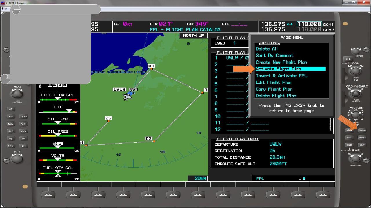This screenshot has width=371, height=208.
Task: Click the 136.975 active COM1 frequency
Action: coord(273,24)
